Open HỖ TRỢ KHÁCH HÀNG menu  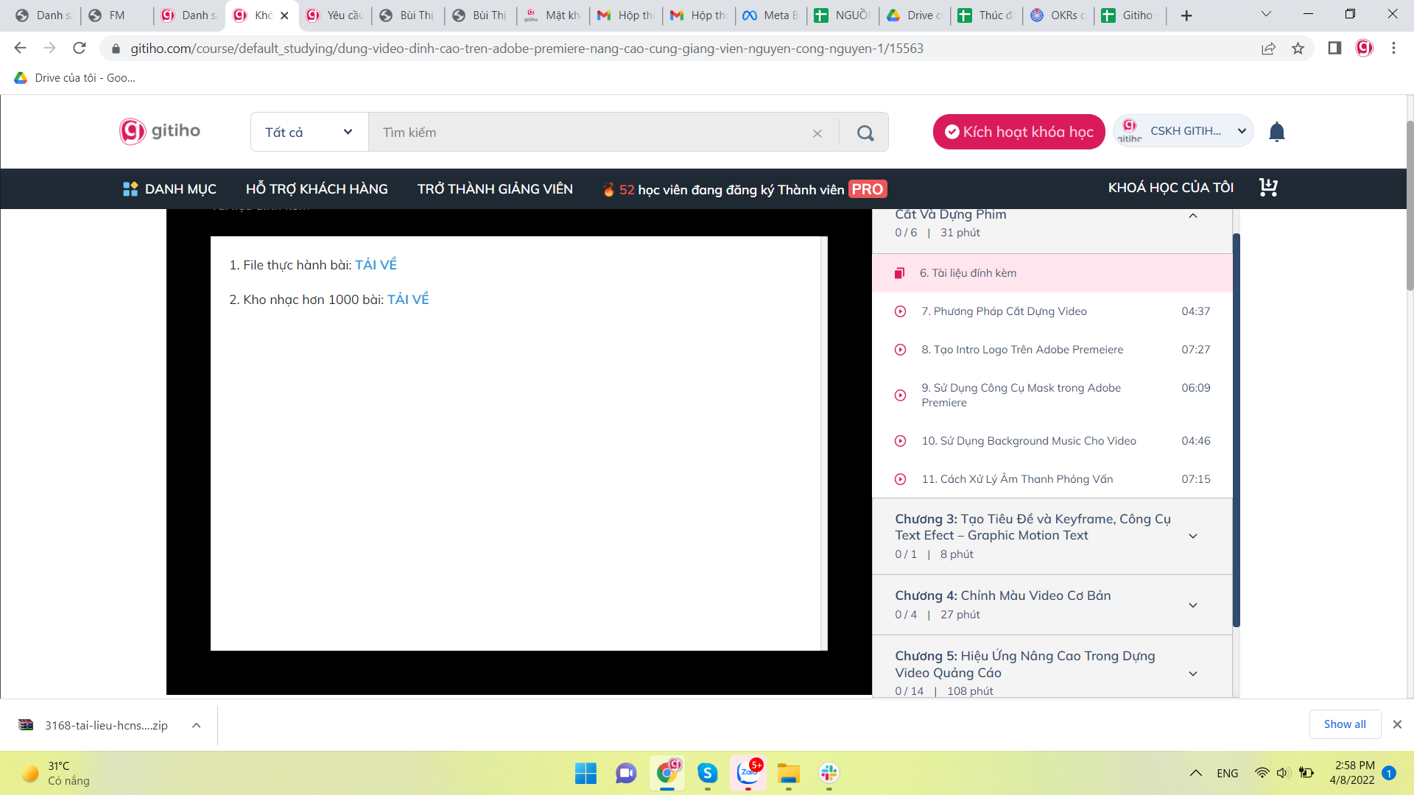tap(317, 189)
